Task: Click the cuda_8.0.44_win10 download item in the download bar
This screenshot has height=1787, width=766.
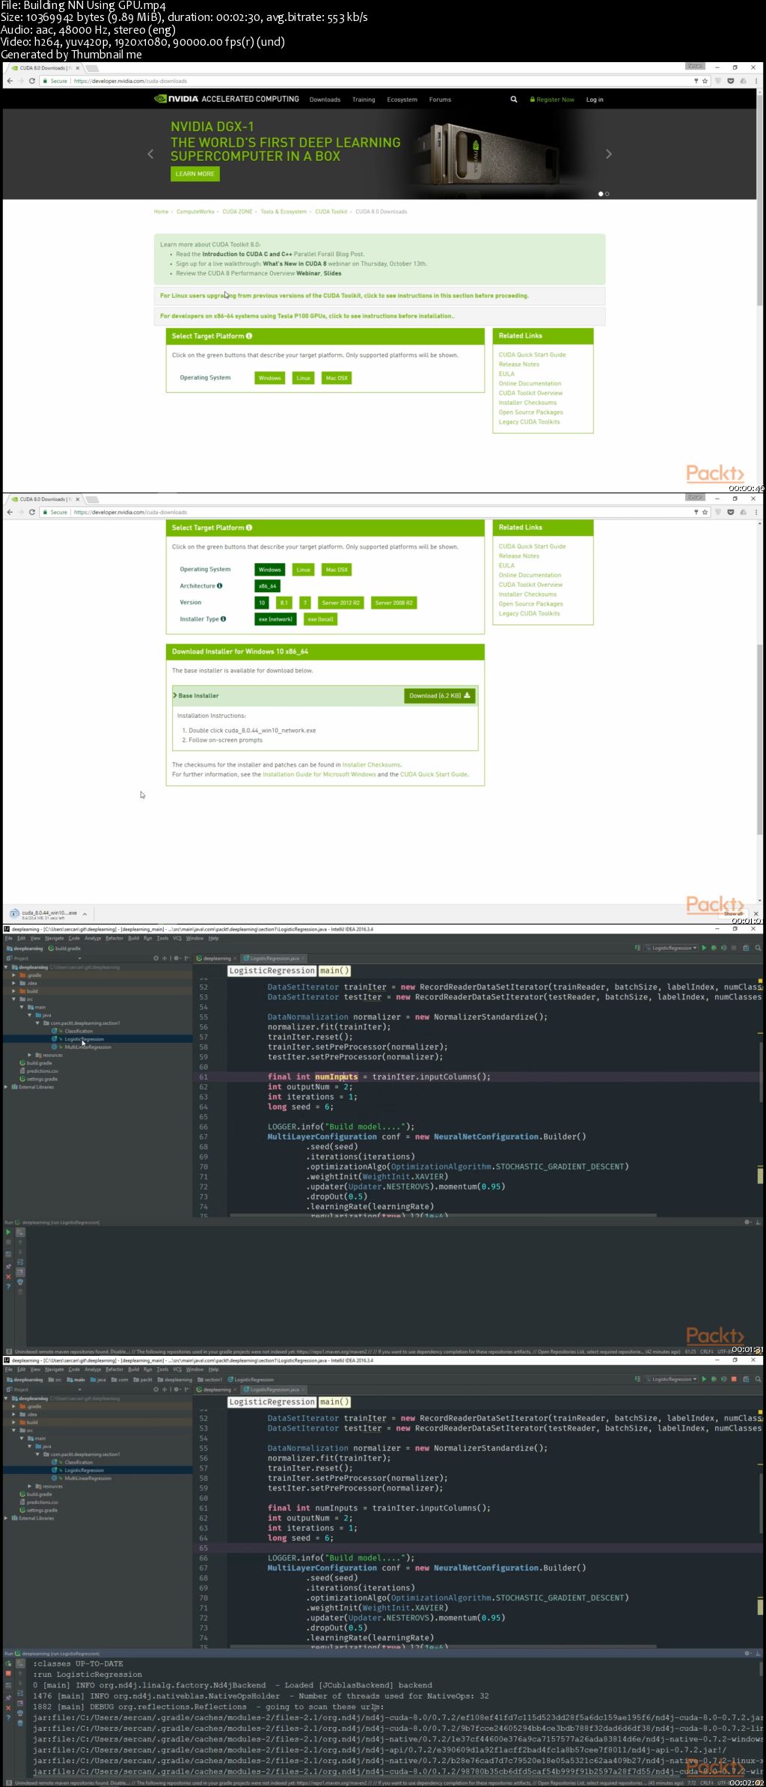Action: (x=43, y=914)
